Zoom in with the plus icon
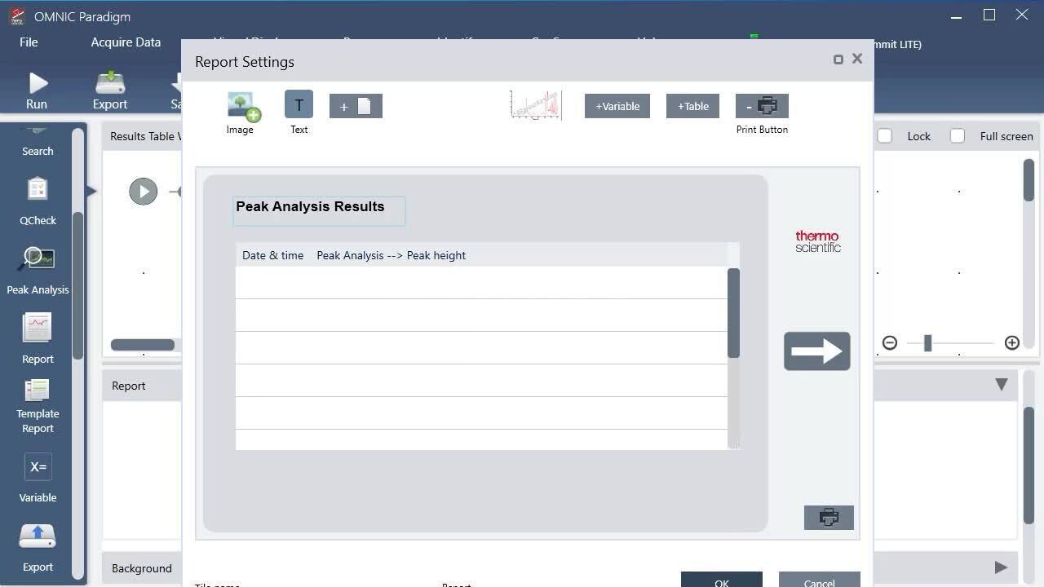The width and height of the screenshot is (1044, 587). pos(1012,343)
